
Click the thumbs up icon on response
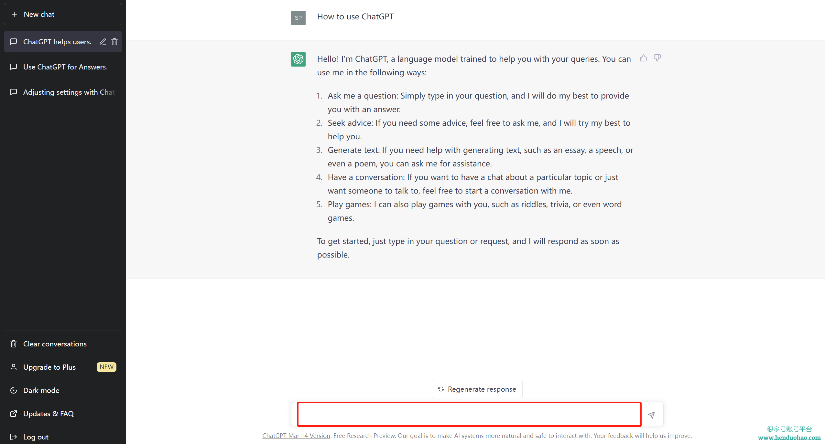[644, 58]
